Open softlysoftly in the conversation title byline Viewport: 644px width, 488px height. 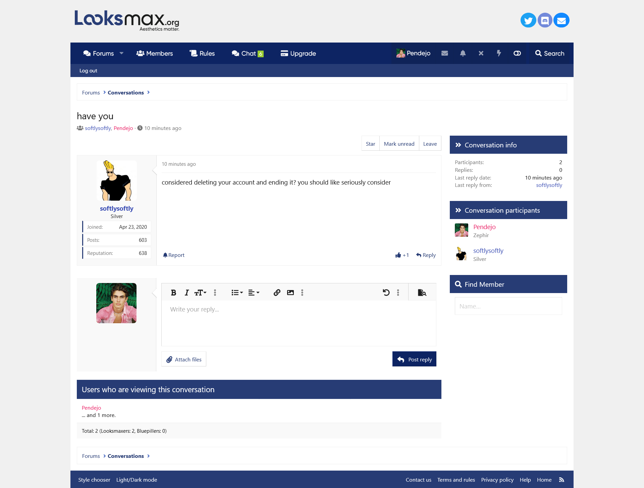pos(98,128)
